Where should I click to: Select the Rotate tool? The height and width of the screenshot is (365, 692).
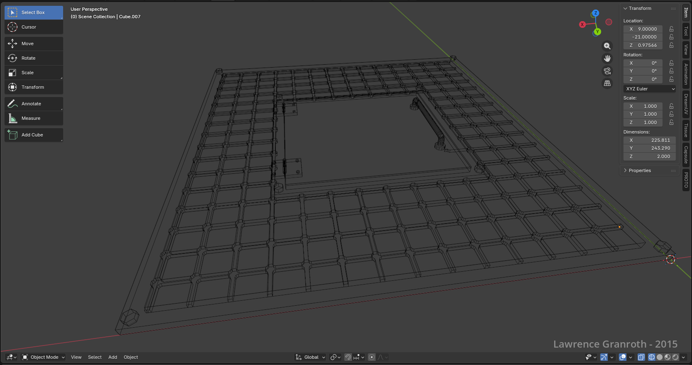pyautogui.click(x=34, y=58)
